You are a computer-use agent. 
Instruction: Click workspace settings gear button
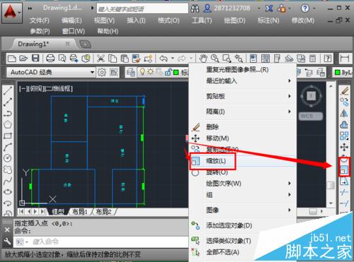102,72
